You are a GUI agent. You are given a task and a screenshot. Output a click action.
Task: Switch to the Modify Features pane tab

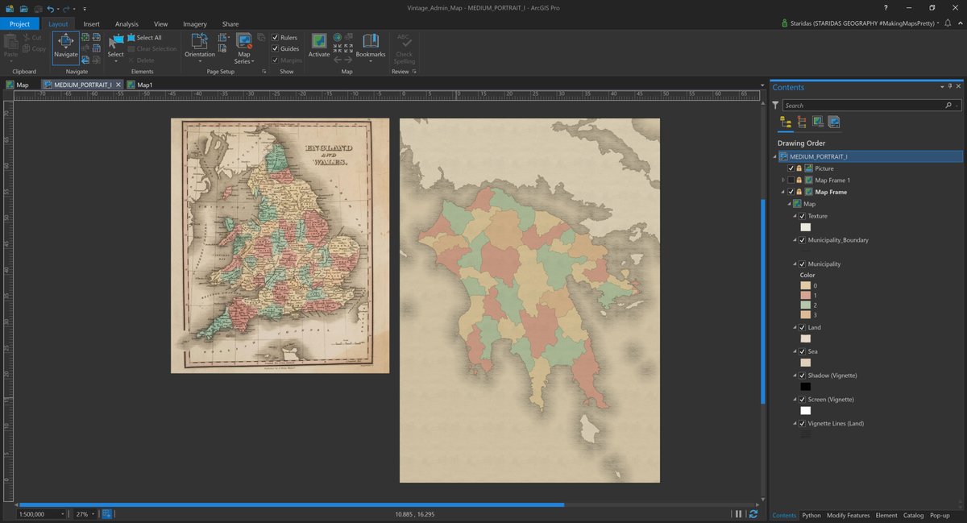point(848,515)
